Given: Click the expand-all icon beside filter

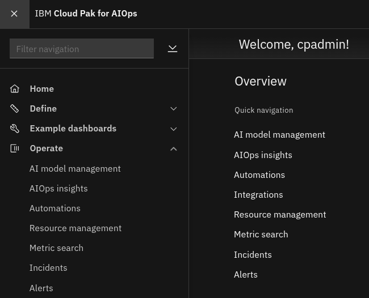Looking at the screenshot, I should tap(173, 49).
